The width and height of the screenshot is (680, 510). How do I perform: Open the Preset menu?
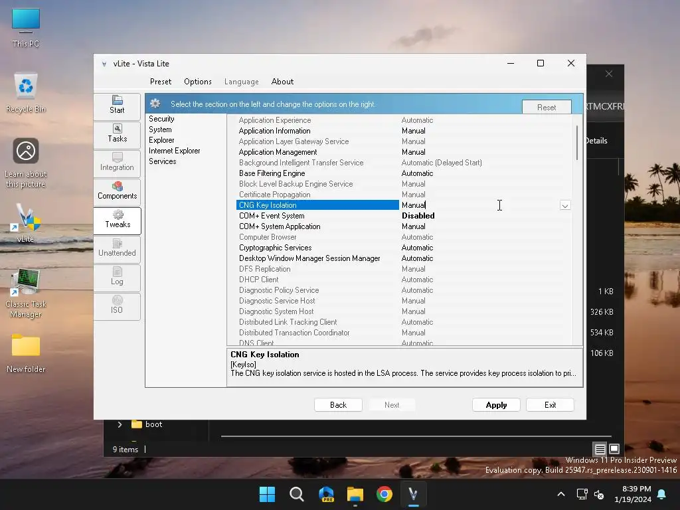click(x=161, y=82)
